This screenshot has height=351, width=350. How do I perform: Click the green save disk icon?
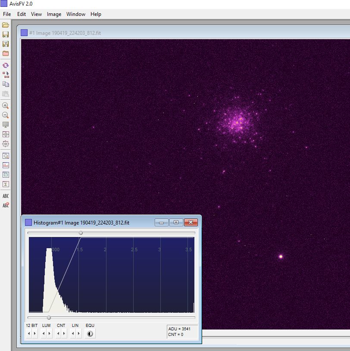(6, 34)
